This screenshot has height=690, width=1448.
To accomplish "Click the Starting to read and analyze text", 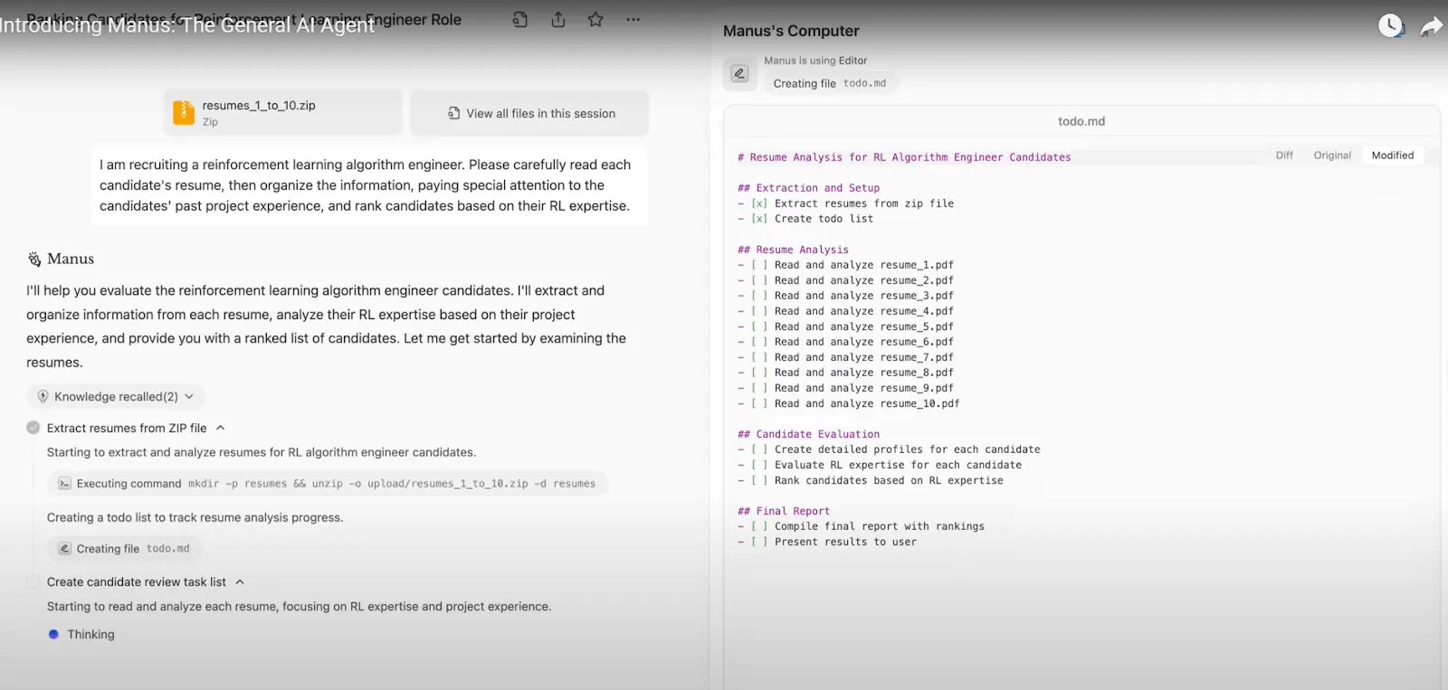I will pyautogui.click(x=299, y=606).
